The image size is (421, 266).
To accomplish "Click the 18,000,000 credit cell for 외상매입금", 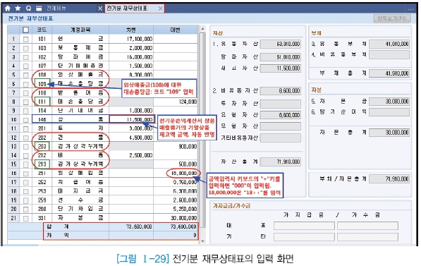I will (x=176, y=174).
